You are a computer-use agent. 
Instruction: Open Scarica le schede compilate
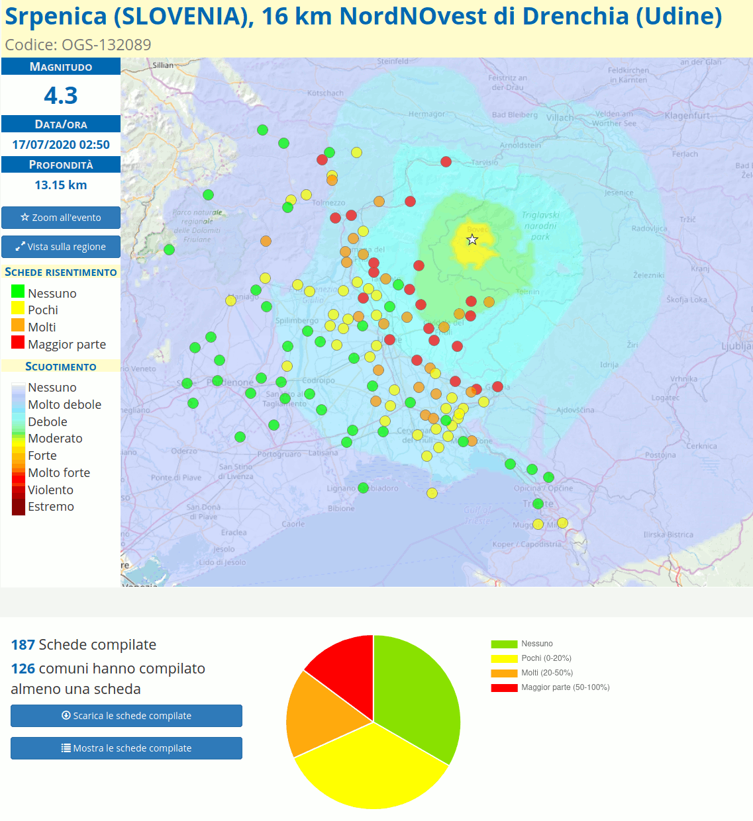coord(126,715)
